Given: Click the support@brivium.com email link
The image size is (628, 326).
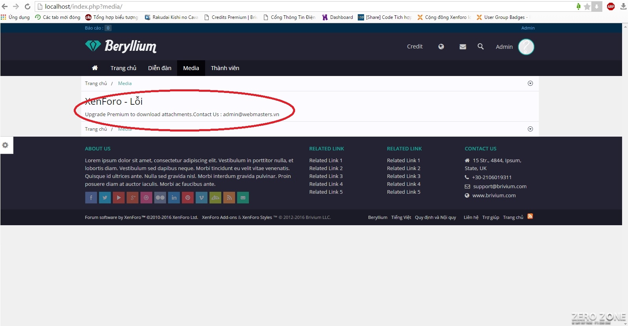Looking at the screenshot, I should pos(499,187).
